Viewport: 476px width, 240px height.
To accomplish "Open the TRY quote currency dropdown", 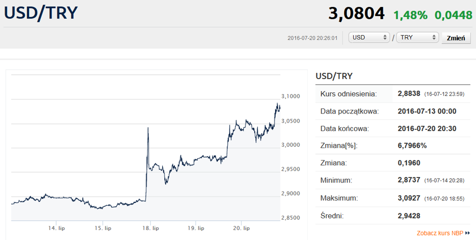I will (418, 38).
